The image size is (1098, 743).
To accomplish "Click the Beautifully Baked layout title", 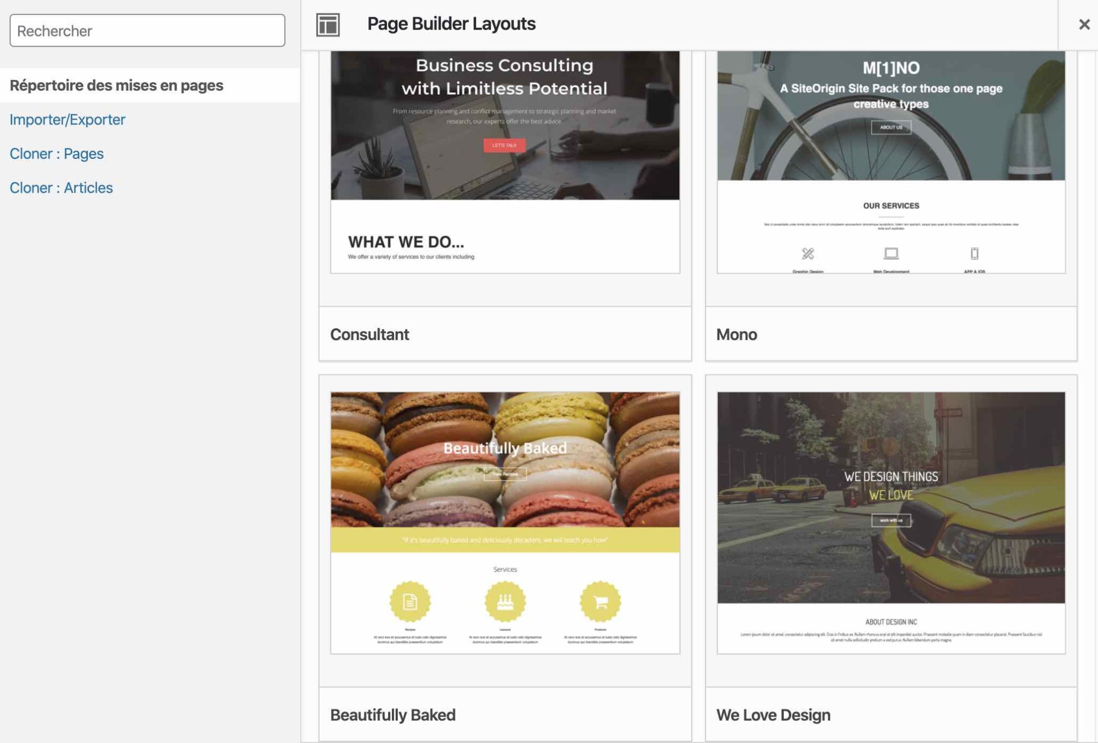I will [392, 715].
